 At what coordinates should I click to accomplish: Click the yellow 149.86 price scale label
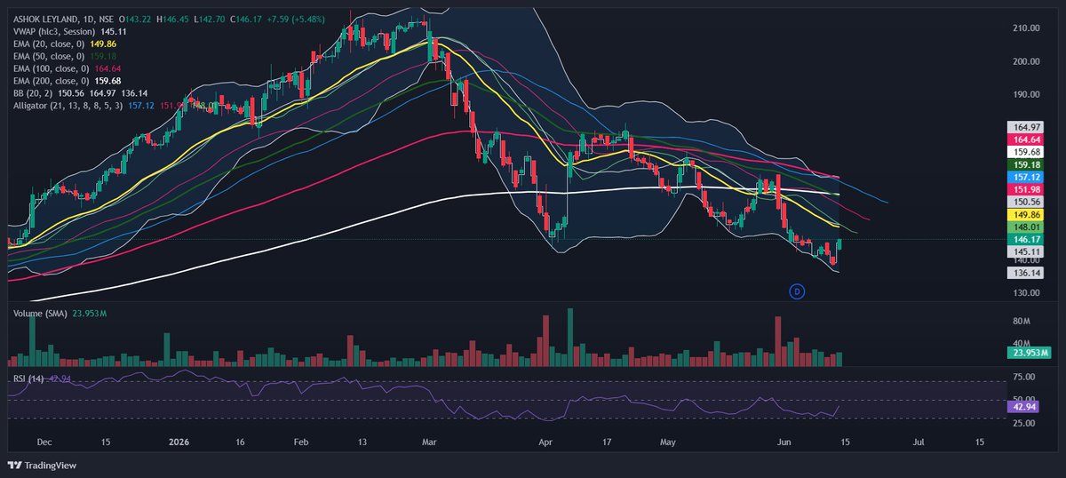point(1027,214)
